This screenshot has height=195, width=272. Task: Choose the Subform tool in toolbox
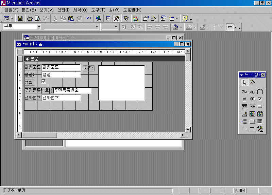pos(260,122)
